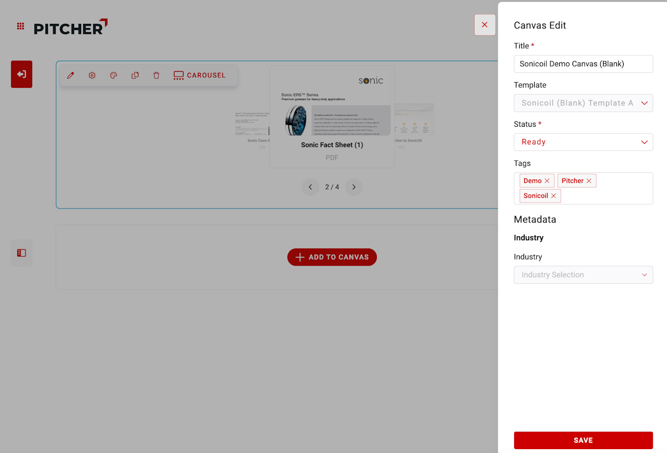Remove the Sonicoil tag
Image resolution: width=667 pixels, height=453 pixels.
coord(554,196)
